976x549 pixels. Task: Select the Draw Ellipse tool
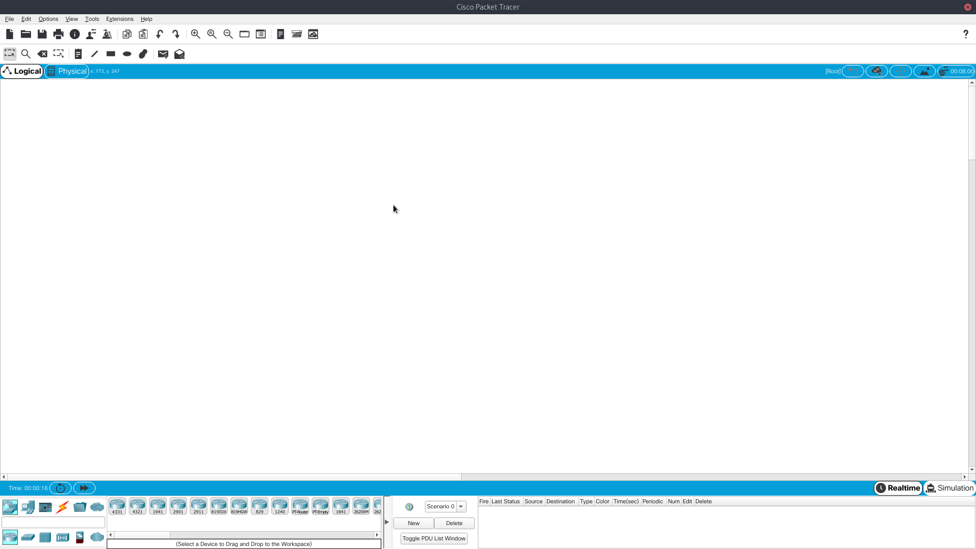127,54
